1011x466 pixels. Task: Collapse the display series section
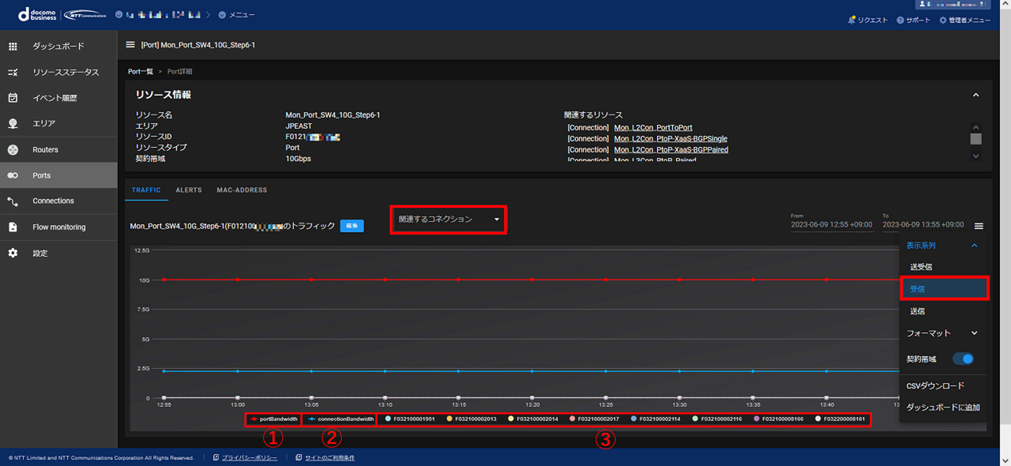974,245
